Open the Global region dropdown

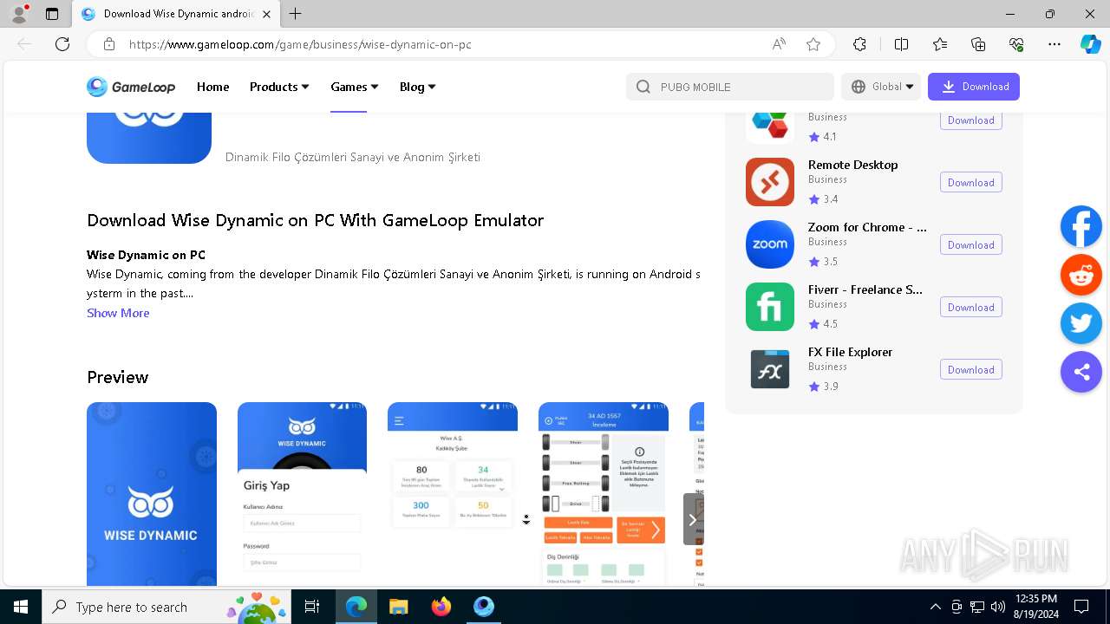[x=881, y=87]
